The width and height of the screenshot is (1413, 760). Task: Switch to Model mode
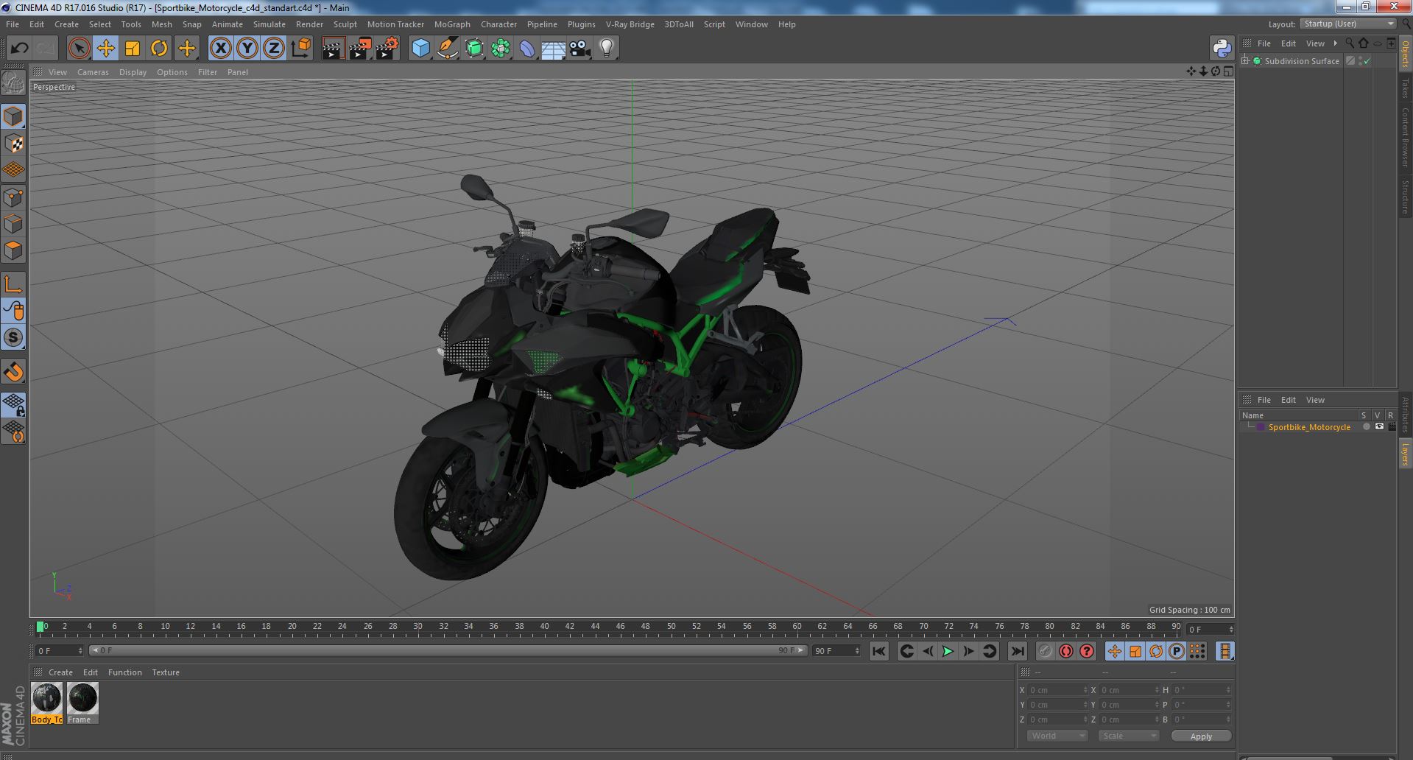(13, 117)
